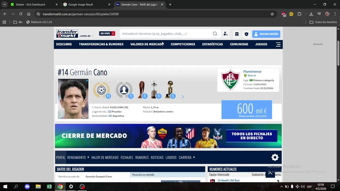Open Excel from the taskbar
Viewport: 340px width, 191px height.
(49, 186)
